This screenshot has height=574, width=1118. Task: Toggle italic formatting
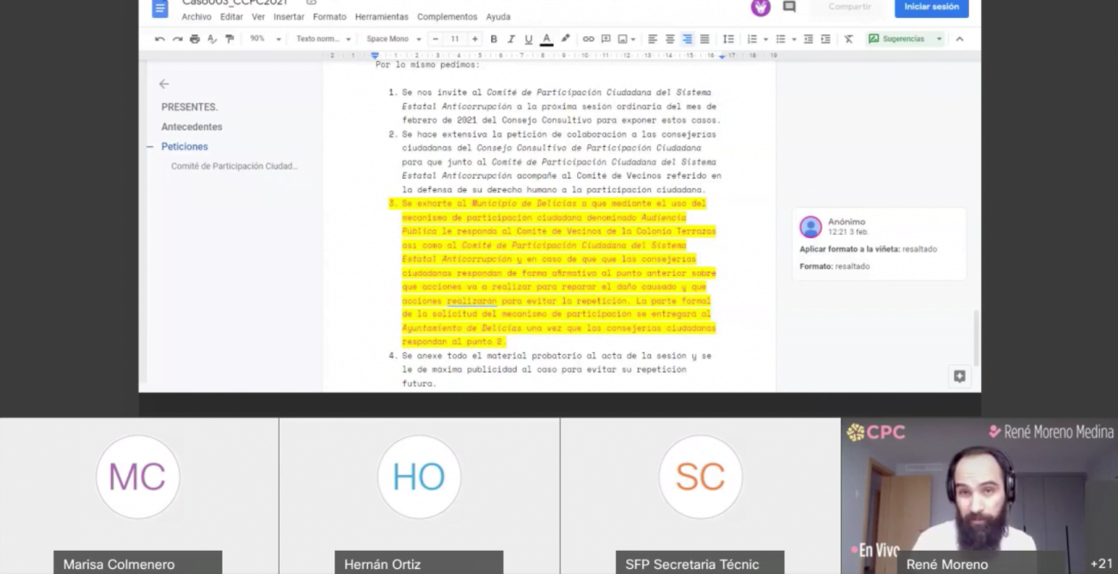(511, 39)
